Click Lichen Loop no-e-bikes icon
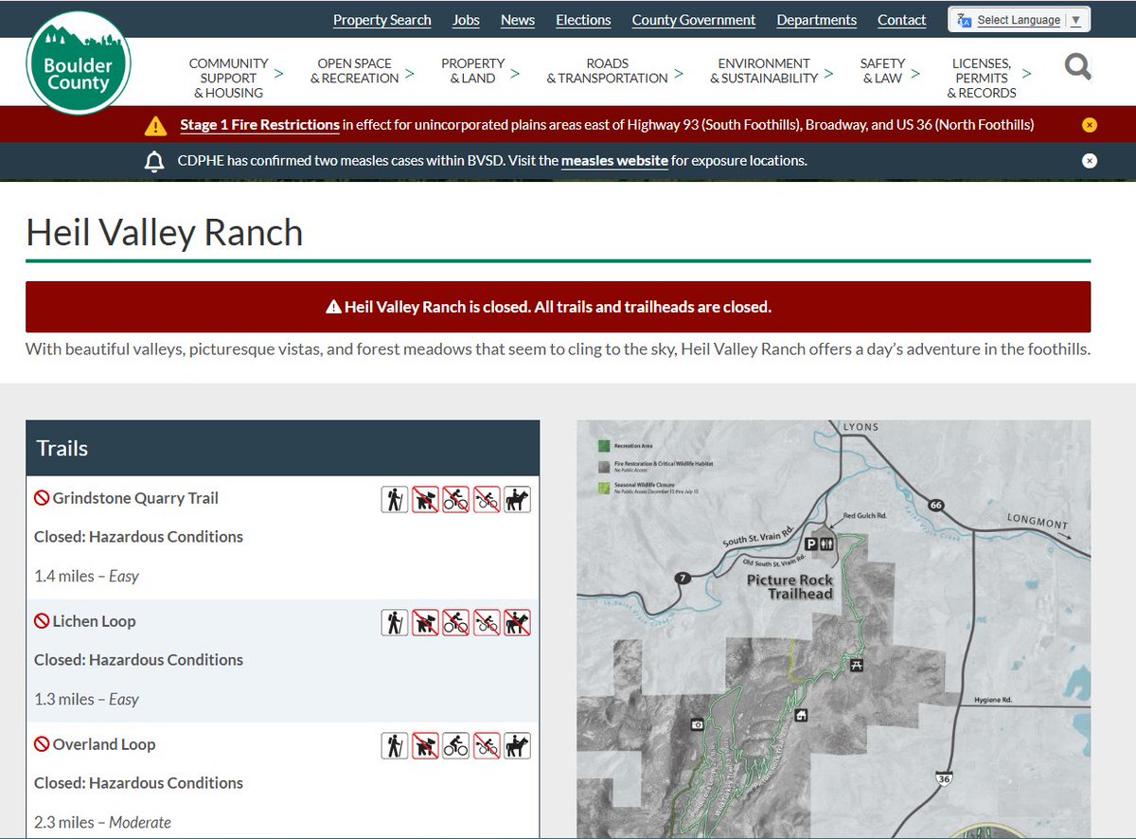 tap(487, 622)
